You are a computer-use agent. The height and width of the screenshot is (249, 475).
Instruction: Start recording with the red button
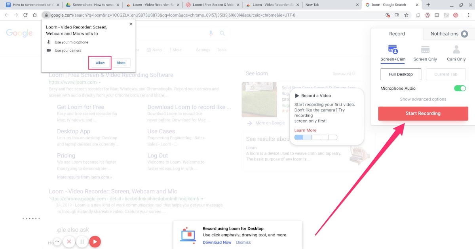click(x=423, y=113)
